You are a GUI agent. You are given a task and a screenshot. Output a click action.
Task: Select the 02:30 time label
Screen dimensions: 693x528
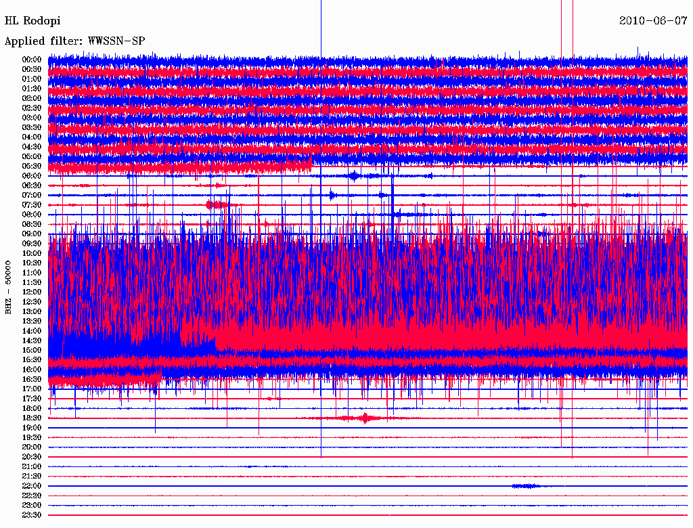click(32, 108)
